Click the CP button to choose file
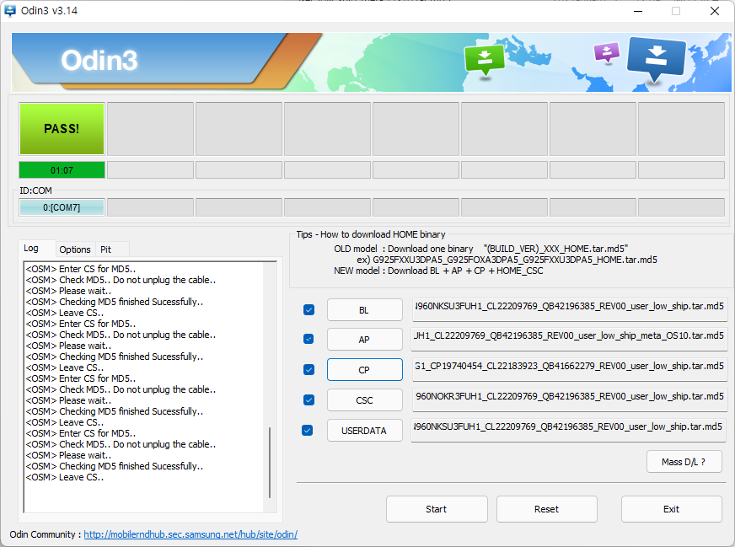 pos(365,370)
